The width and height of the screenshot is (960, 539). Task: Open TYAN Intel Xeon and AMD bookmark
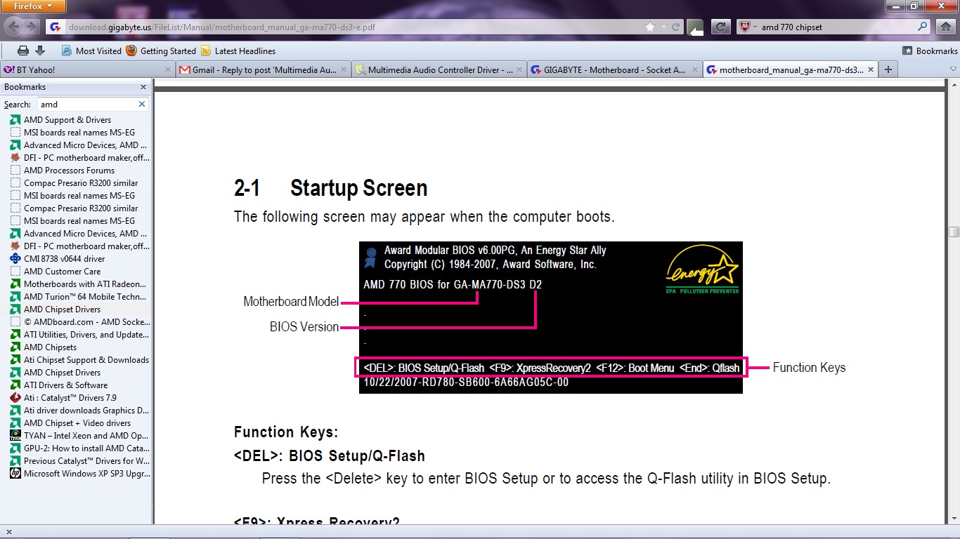(x=86, y=436)
